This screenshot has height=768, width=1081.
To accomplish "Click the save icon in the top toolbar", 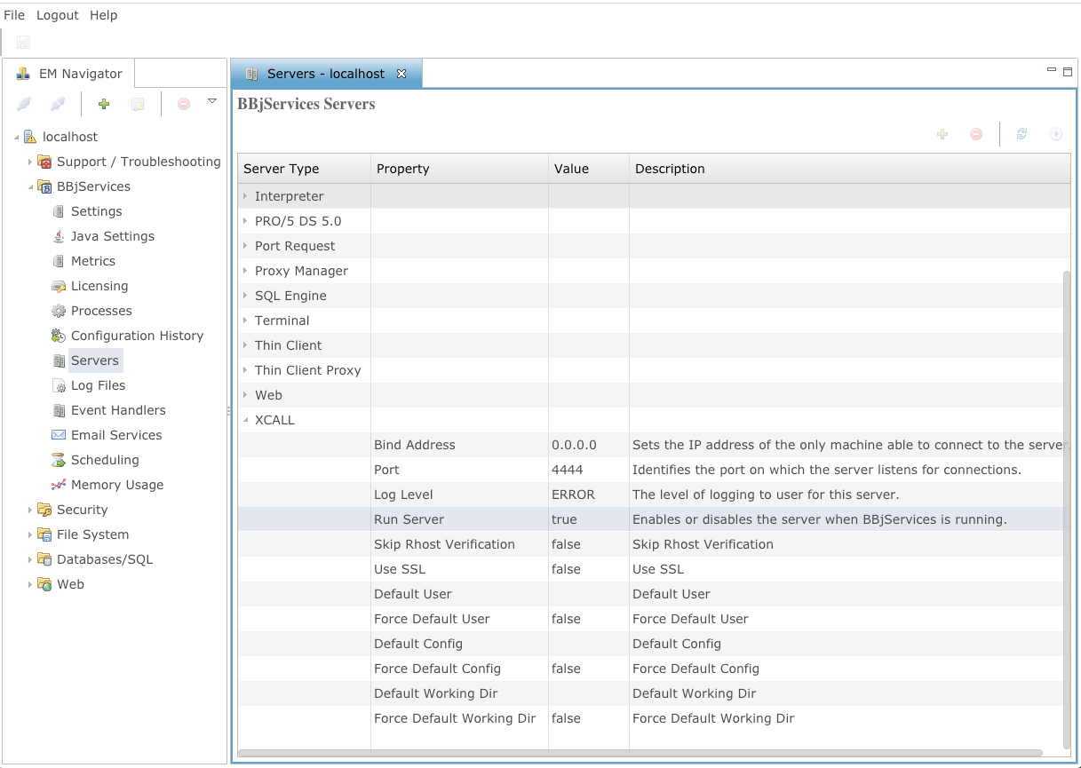I will coord(23,42).
